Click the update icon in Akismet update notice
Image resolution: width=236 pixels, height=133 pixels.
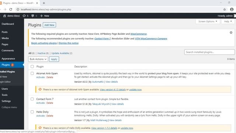[x=40, y=89]
